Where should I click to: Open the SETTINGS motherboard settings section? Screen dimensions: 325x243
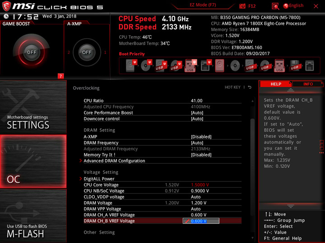33,107
